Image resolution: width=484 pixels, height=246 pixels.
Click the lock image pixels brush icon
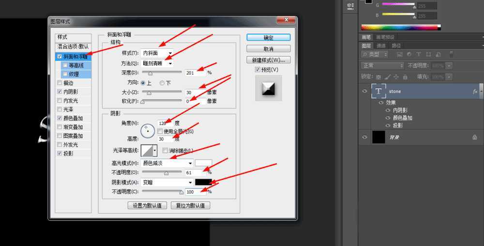(x=387, y=77)
